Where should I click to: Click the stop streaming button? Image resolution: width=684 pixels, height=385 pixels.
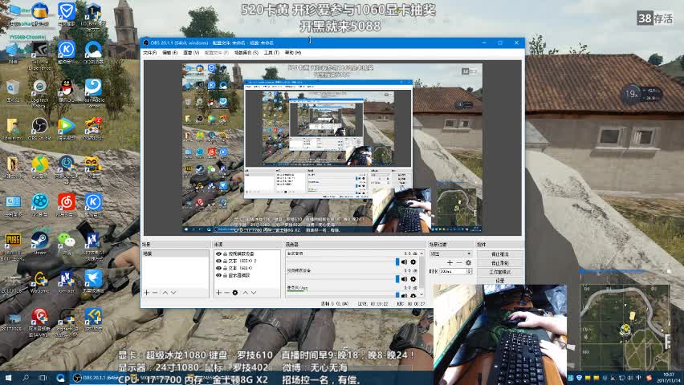pos(499,253)
